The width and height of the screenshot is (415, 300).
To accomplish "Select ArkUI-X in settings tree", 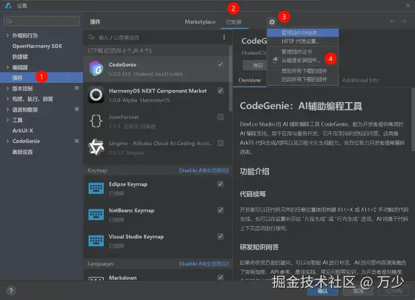I will pos(23,130).
